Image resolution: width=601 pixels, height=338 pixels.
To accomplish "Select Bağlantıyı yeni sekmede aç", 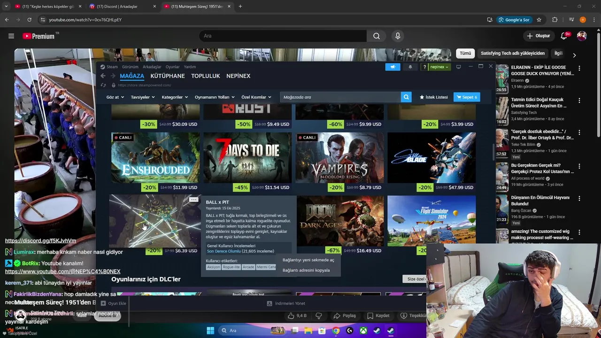I will (308, 260).
